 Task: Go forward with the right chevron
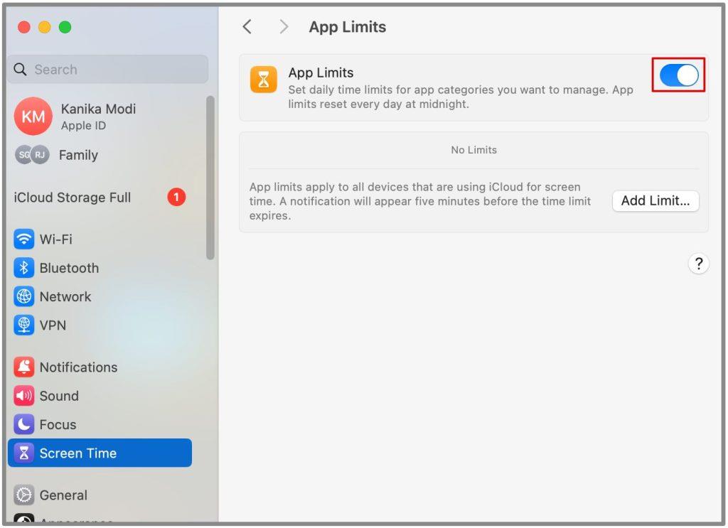tap(284, 27)
